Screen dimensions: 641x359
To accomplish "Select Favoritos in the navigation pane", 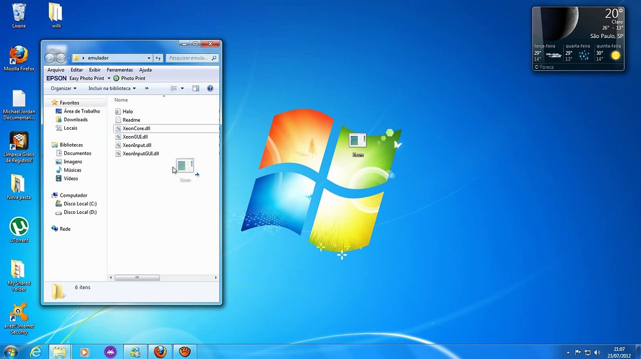I will tap(69, 103).
